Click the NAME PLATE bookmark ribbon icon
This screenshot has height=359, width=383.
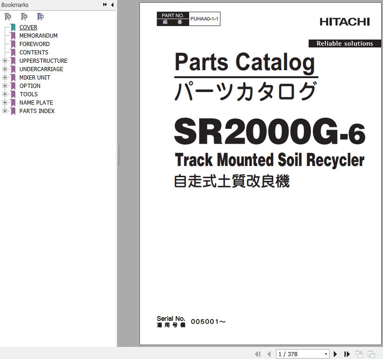[13, 103]
